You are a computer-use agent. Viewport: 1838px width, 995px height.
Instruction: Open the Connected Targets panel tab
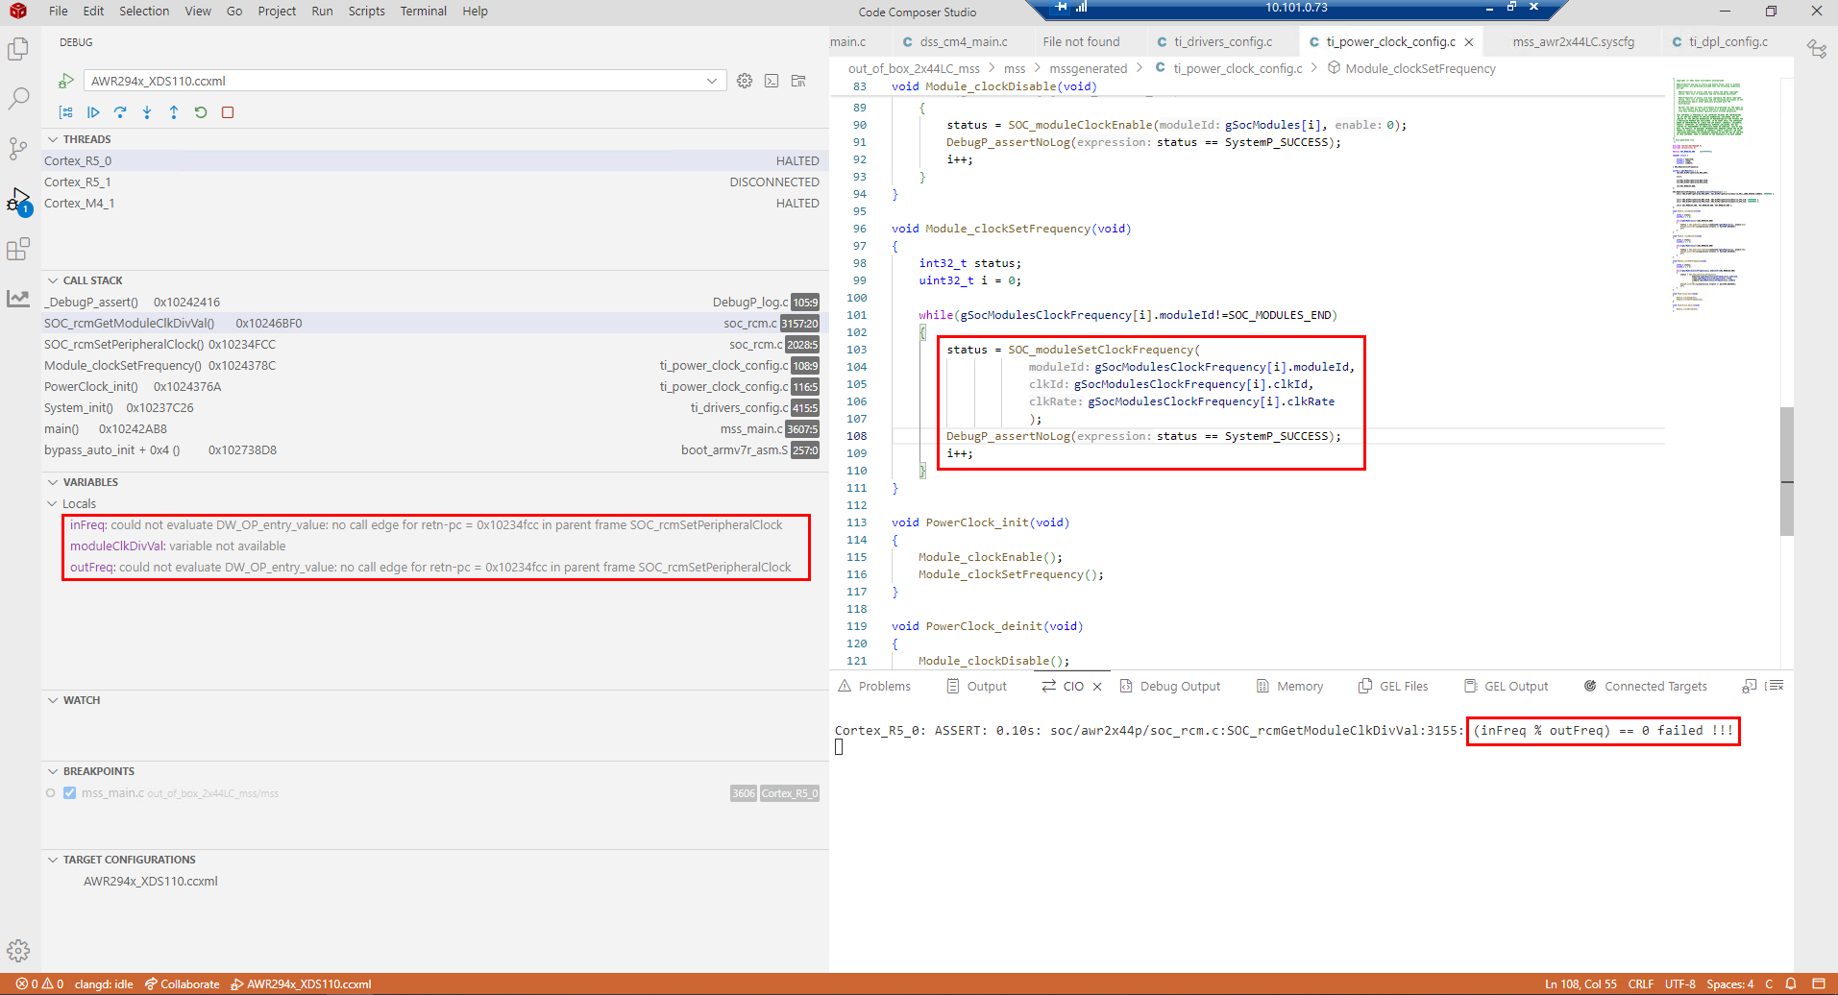(x=1646, y=687)
